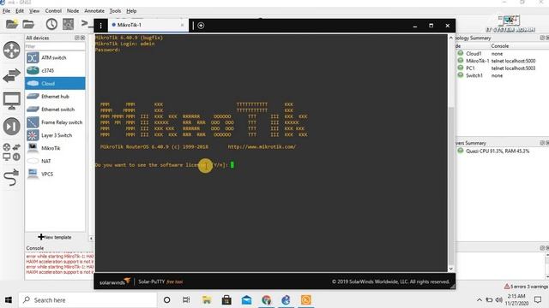The image size is (549, 308).
Task: Click the device Filter input field
Action: pos(55,46)
